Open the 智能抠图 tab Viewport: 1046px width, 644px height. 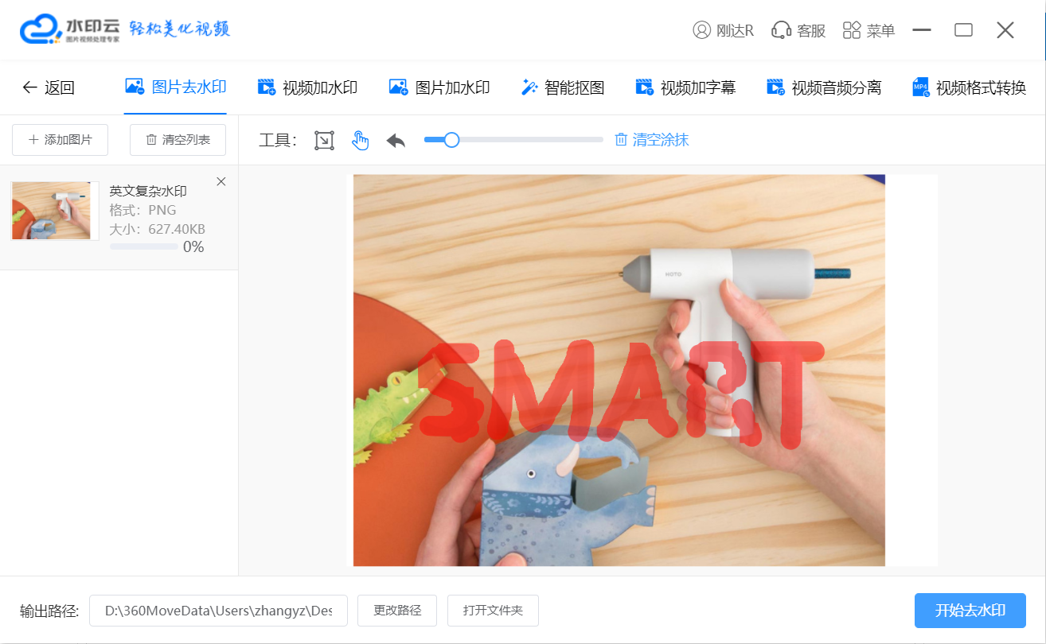click(x=562, y=87)
